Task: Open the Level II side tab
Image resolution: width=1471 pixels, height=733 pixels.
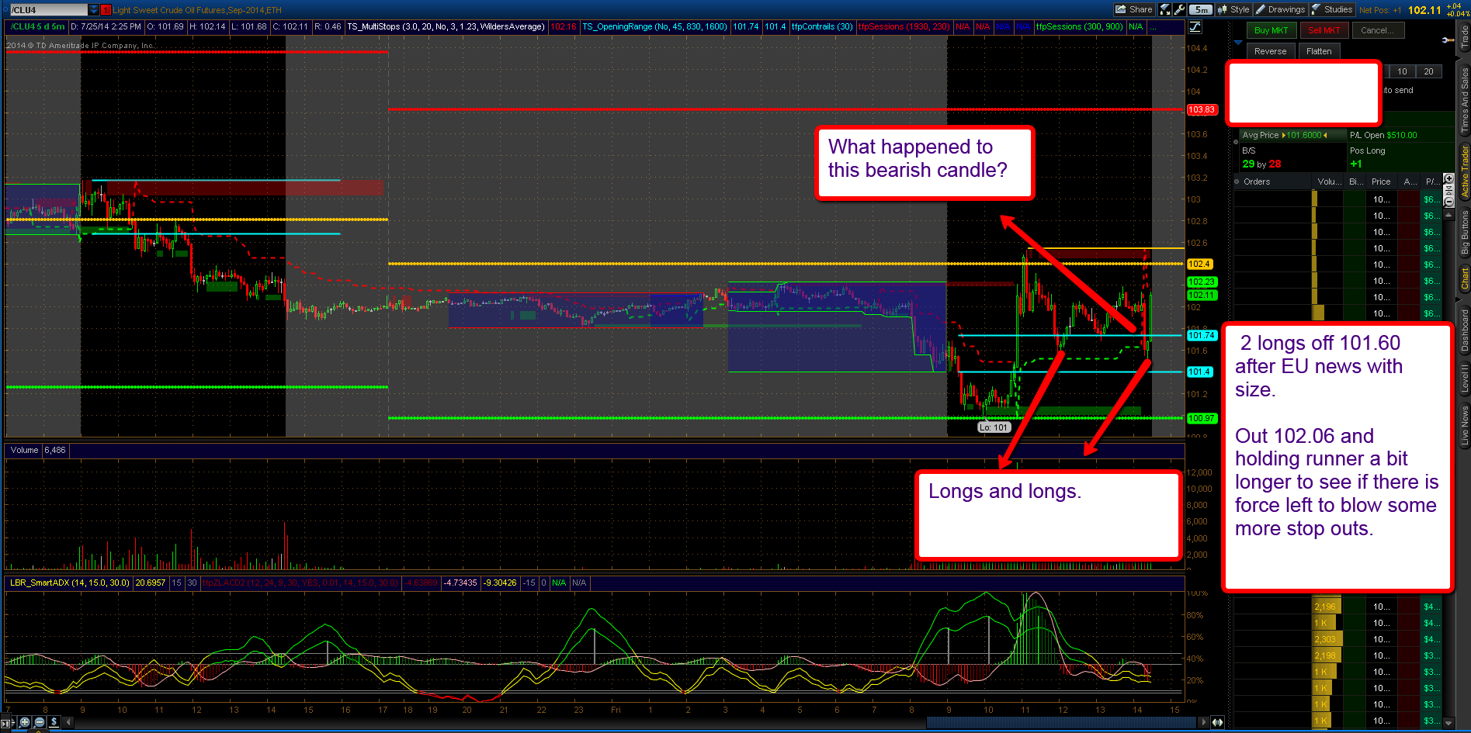Action: click(x=1464, y=378)
